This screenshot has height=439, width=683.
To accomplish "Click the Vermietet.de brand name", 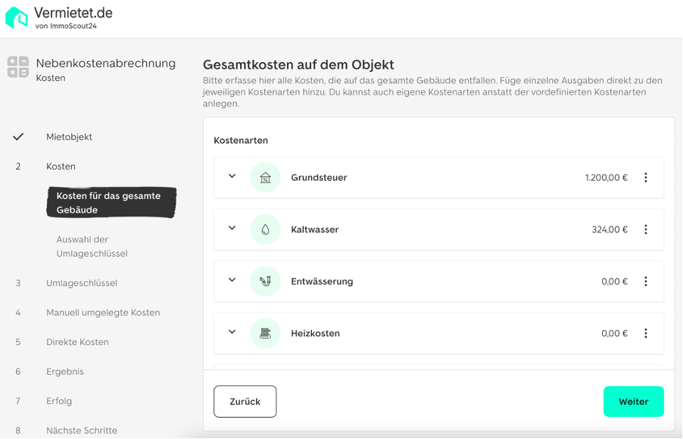I will click(x=73, y=13).
